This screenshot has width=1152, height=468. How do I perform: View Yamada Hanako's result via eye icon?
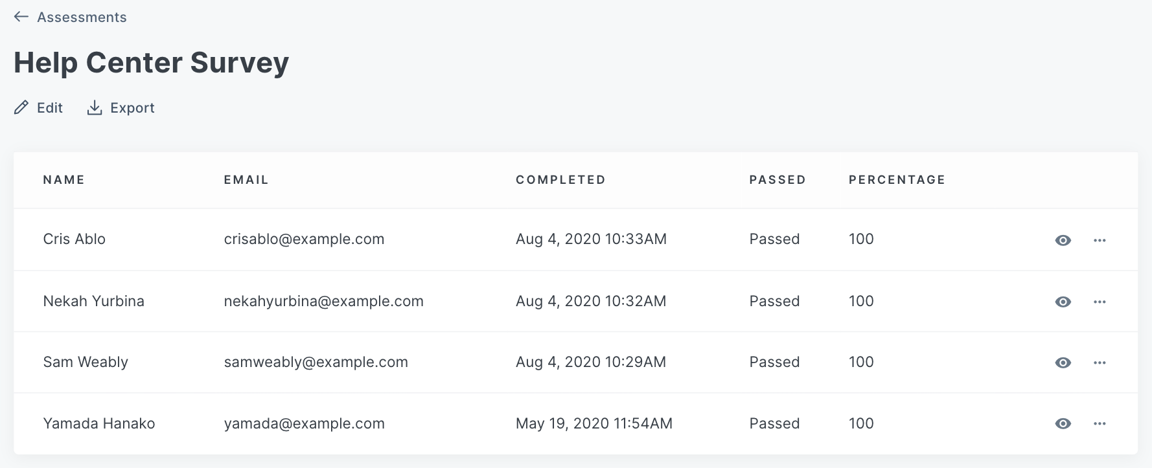click(x=1063, y=423)
